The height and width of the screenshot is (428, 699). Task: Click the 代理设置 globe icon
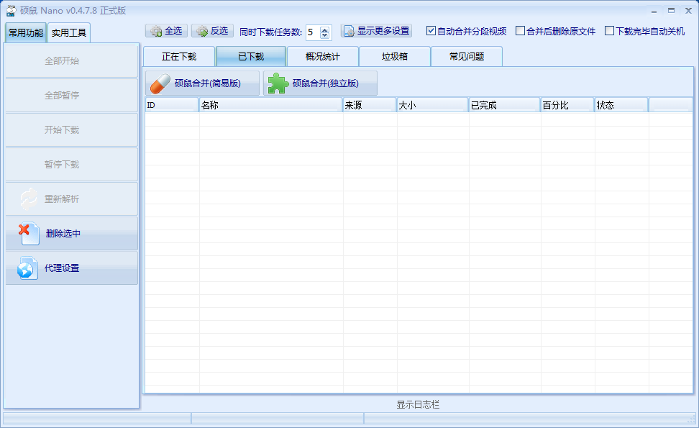pyautogui.click(x=27, y=268)
